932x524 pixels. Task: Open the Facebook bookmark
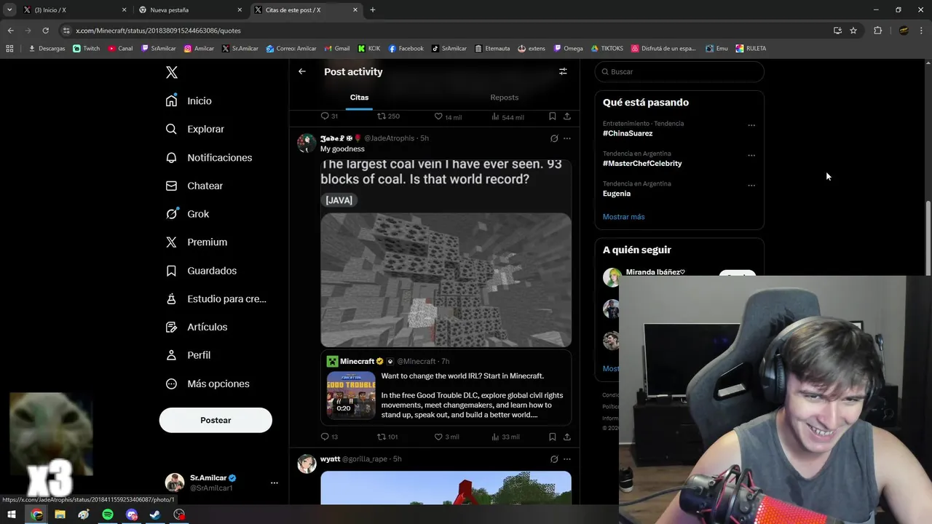pyautogui.click(x=406, y=48)
